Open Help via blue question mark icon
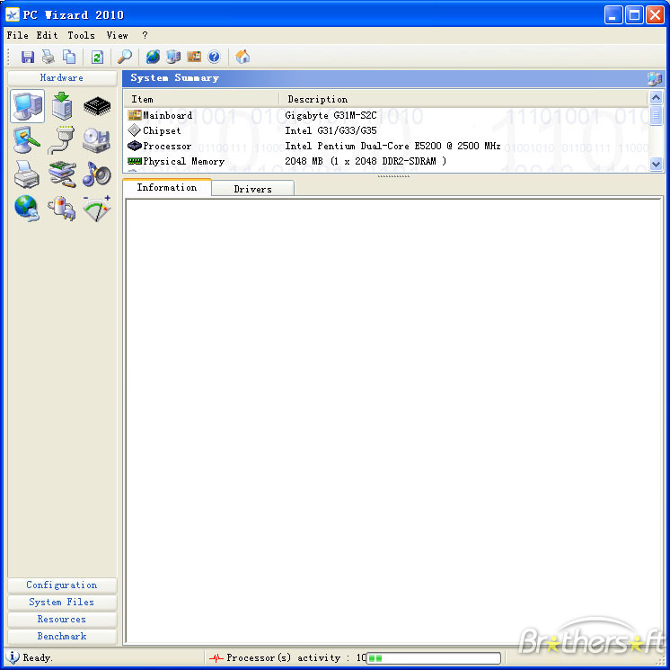Screen dimensions: 670x670 pos(214,57)
